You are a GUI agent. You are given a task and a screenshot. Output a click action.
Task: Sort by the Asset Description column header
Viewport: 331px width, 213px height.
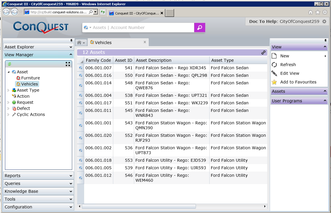click(172, 60)
